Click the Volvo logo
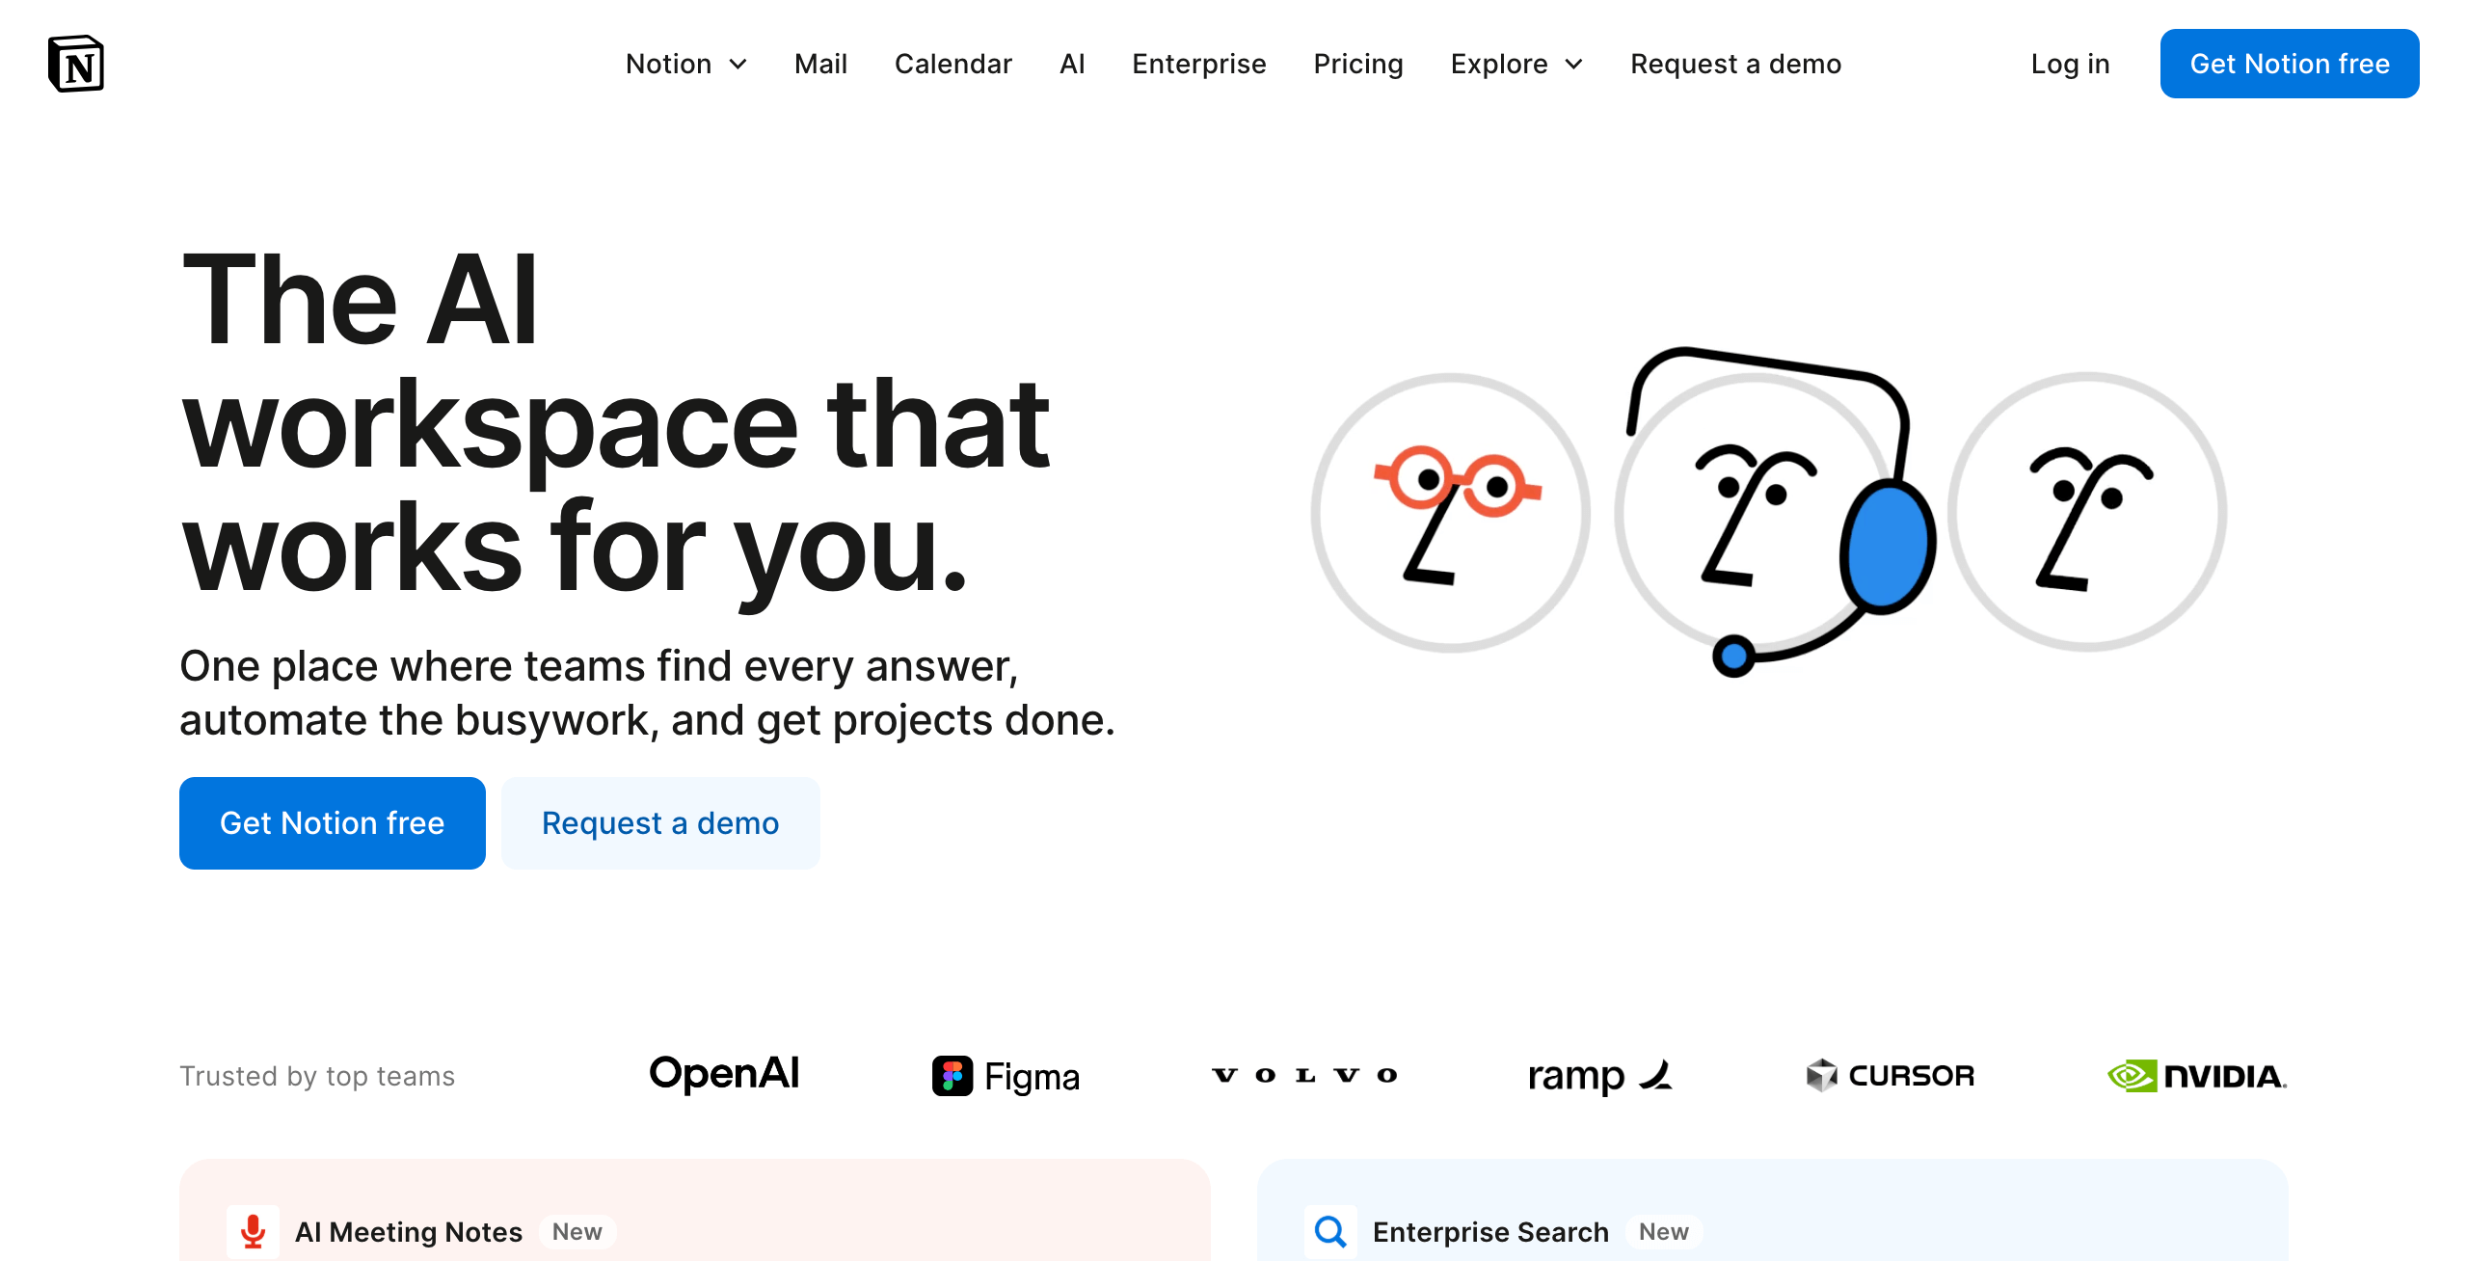Image resolution: width=2468 pixels, height=1261 pixels. click(x=1304, y=1075)
